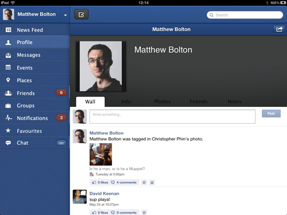Click the Write something text box

pos(172,116)
